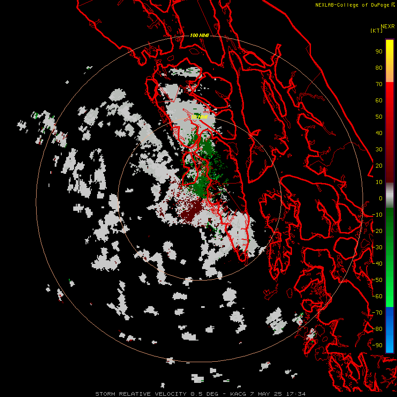The width and height of the screenshot is (397, 397).
Task: Click the 70 value on velocity scale
Action: pyautogui.click(x=379, y=84)
